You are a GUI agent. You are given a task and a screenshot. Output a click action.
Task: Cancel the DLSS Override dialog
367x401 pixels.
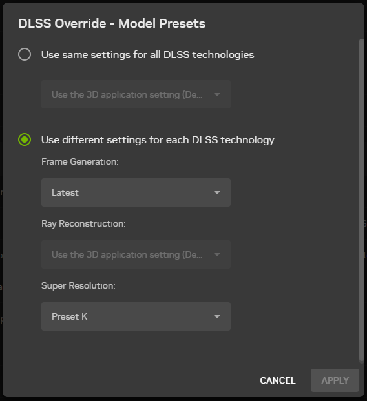[278, 380]
